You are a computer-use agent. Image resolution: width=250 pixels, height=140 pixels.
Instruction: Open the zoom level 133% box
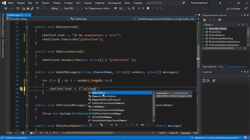pos(11,133)
